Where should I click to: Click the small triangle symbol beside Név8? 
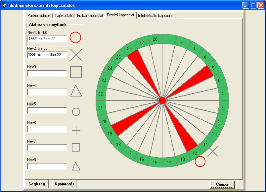tap(76, 166)
